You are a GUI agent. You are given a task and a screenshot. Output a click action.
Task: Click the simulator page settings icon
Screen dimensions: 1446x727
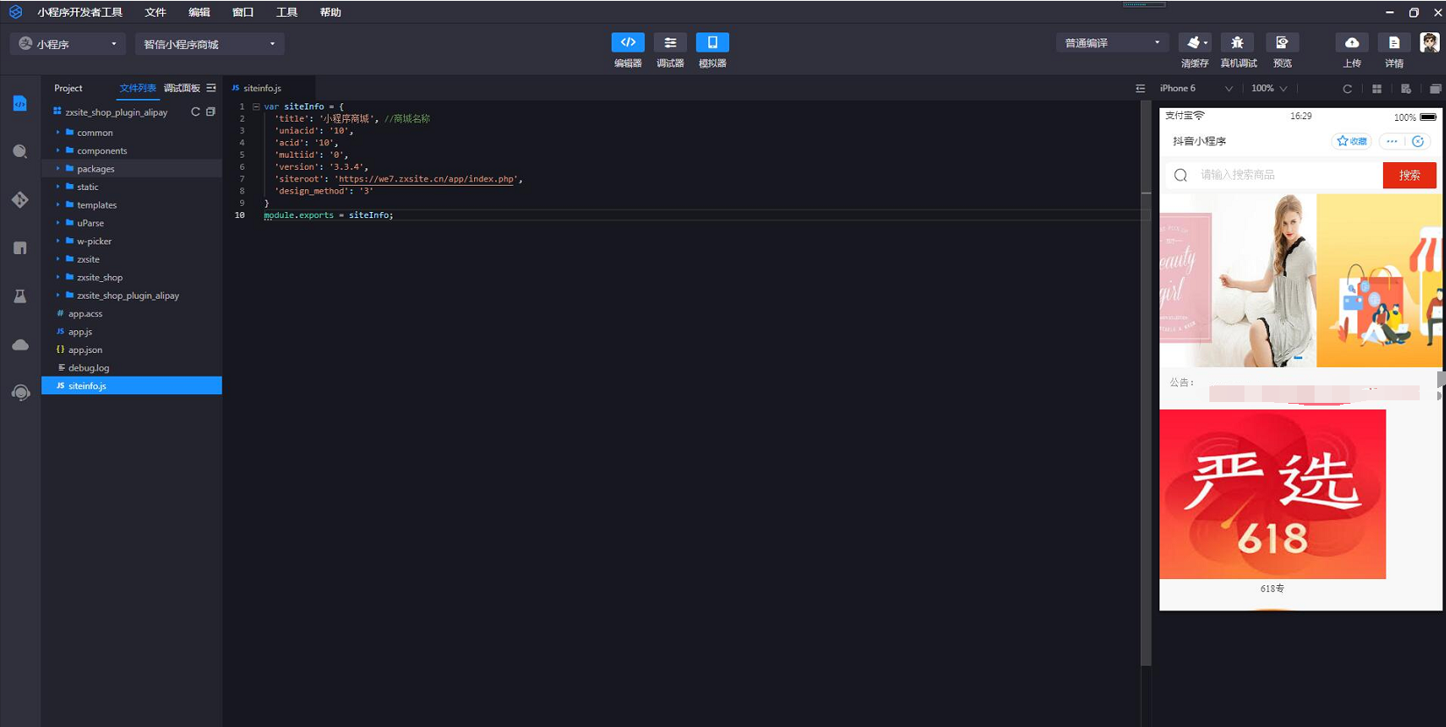click(1406, 88)
